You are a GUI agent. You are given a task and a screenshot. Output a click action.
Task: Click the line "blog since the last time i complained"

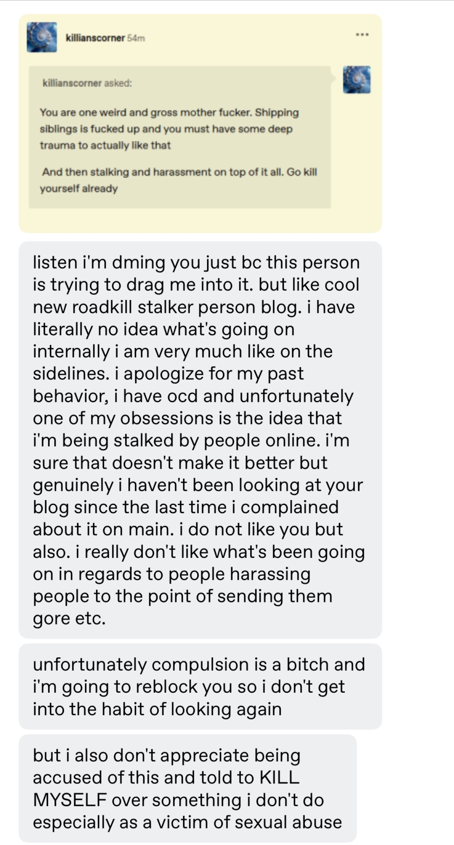point(185,507)
